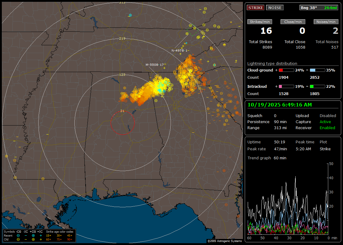The image size is (343, 245).
Task: Click the yellow Old +CG legend symbol
Action: pyautogui.click(x=33, y=239)
